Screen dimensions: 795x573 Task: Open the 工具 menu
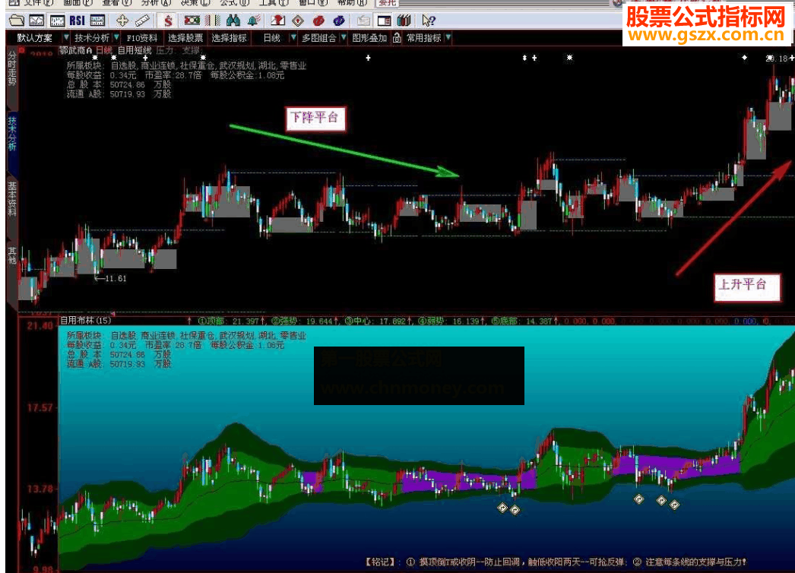(x=274, y=2)
